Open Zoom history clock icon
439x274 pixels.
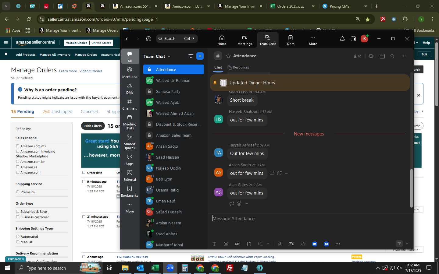point(149,39)
